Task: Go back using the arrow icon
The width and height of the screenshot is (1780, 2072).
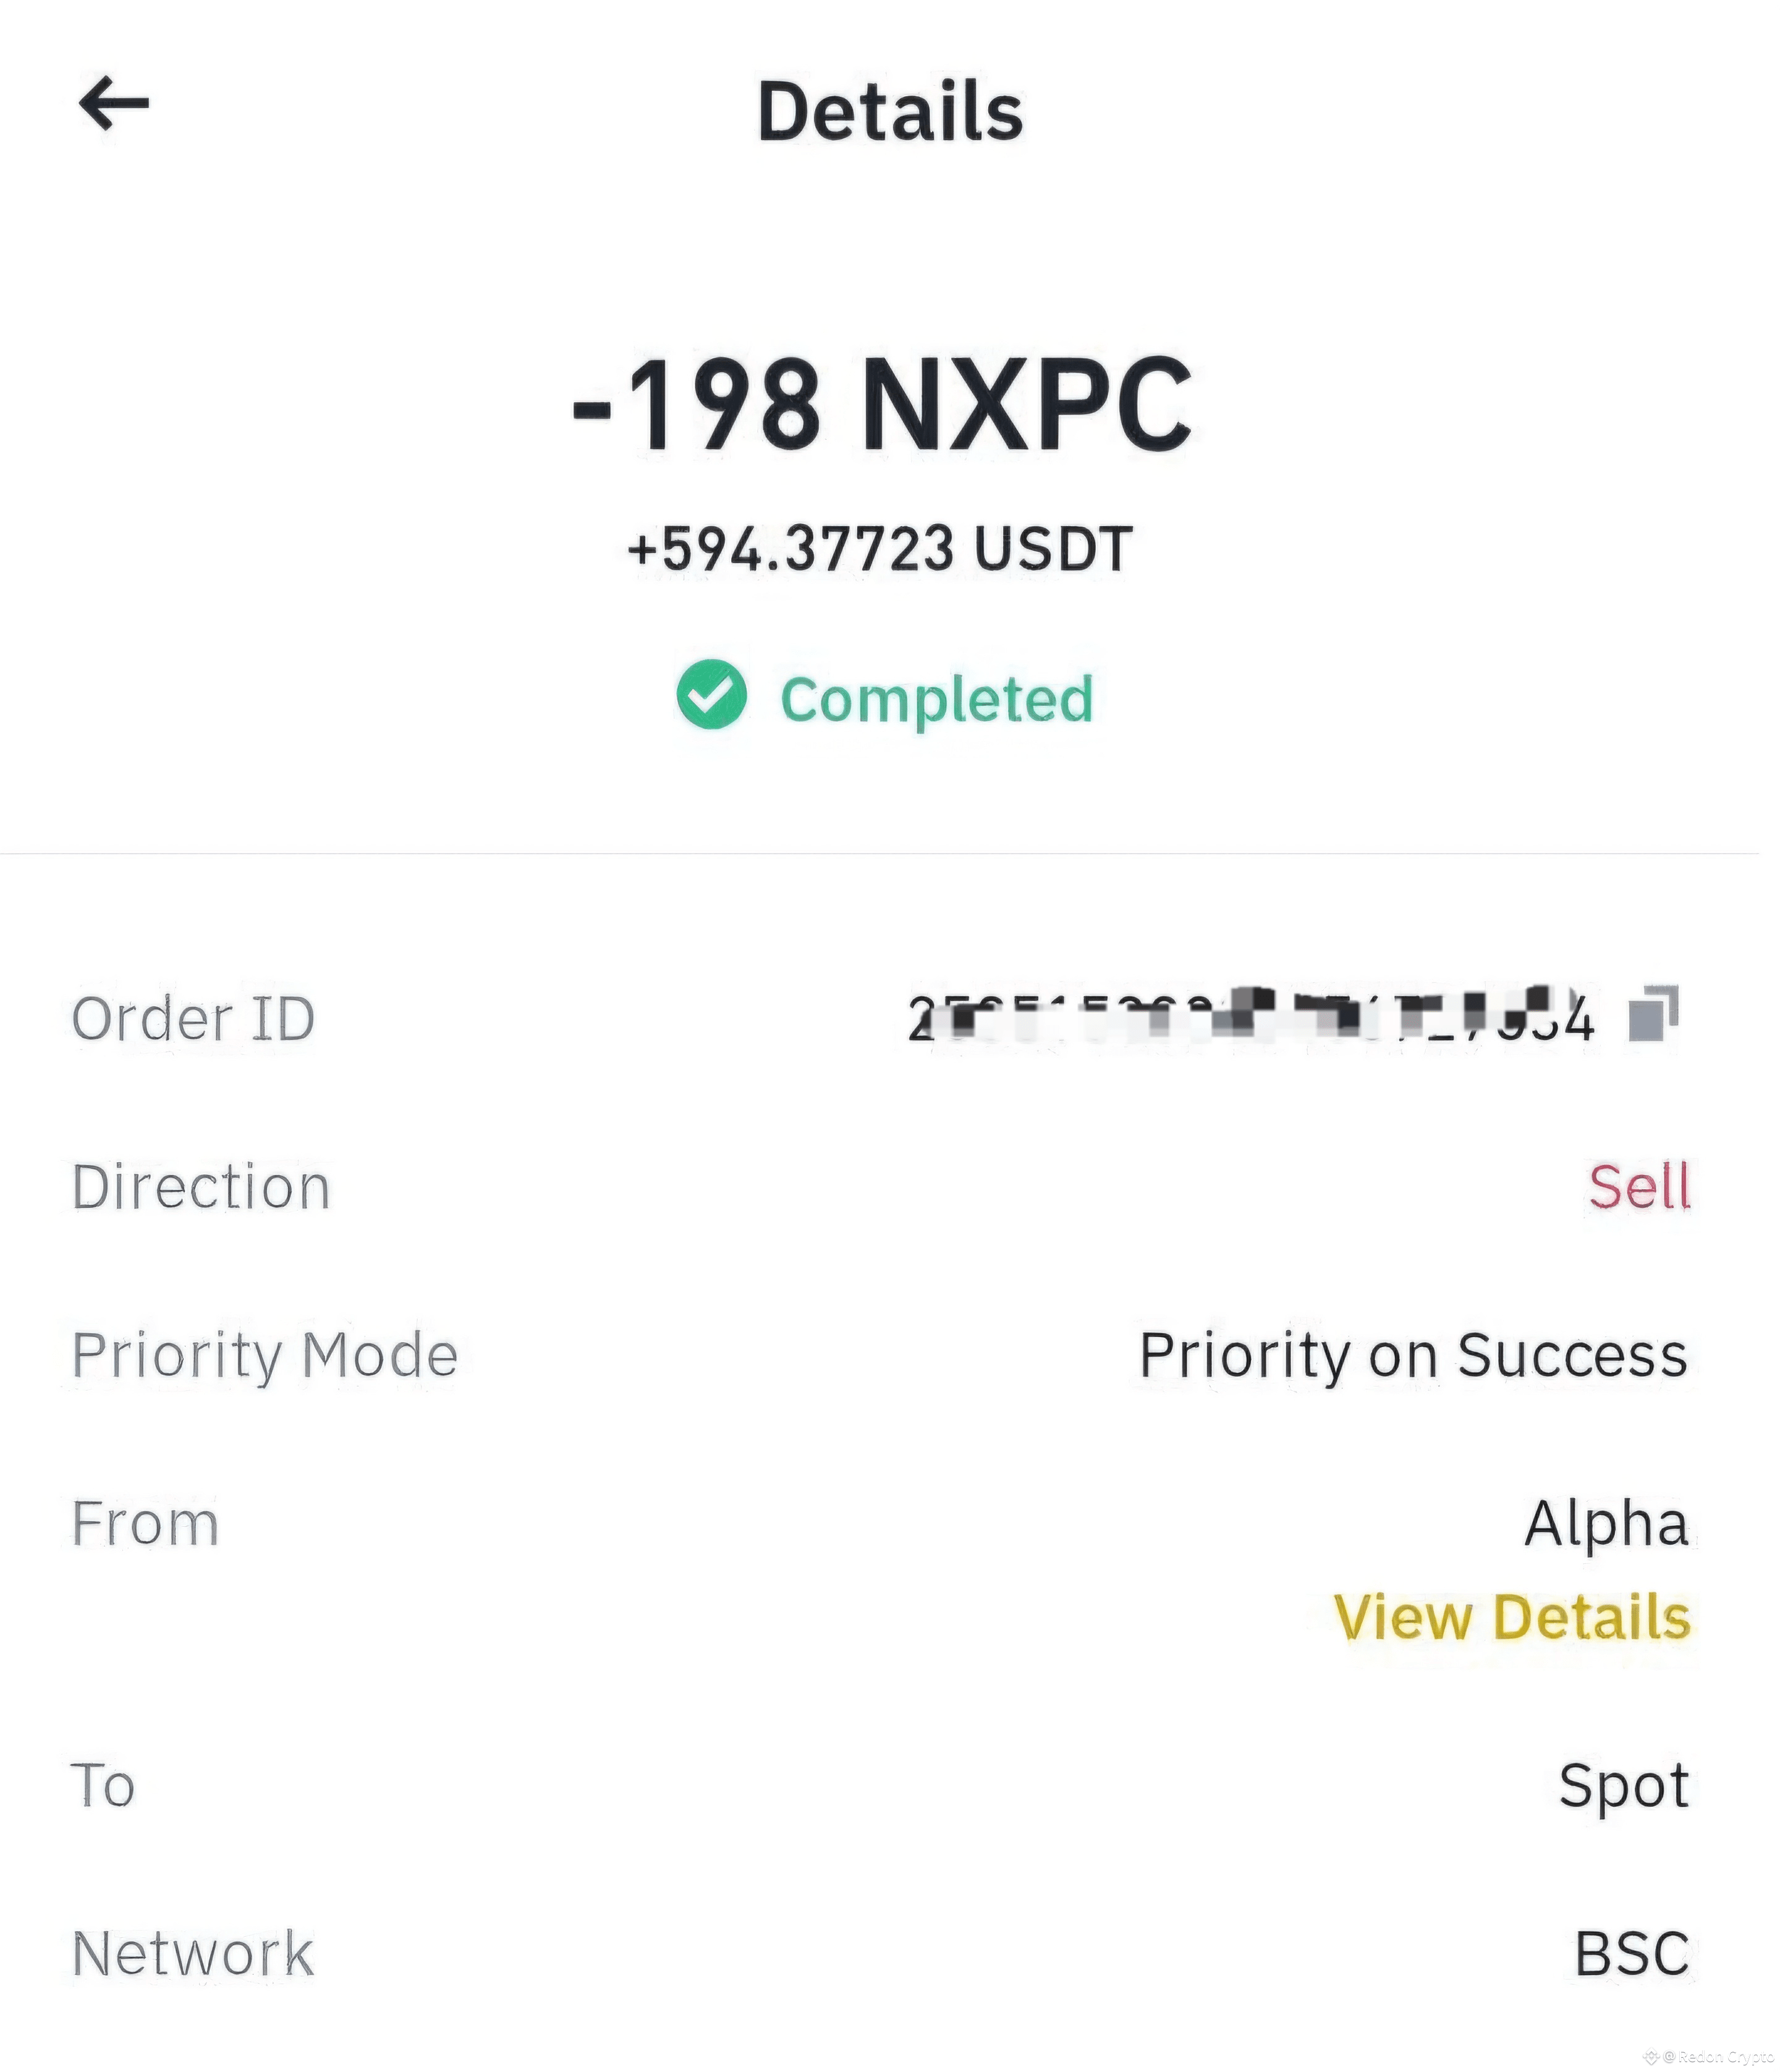Action: click(x=114, y=104)
